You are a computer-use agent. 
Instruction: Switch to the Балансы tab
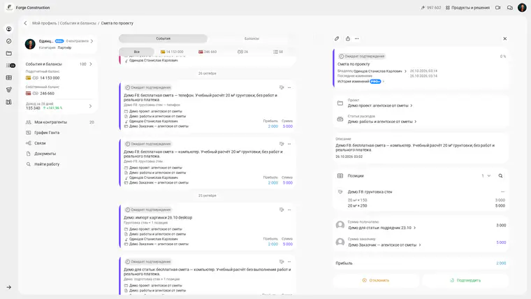(252, 38)
